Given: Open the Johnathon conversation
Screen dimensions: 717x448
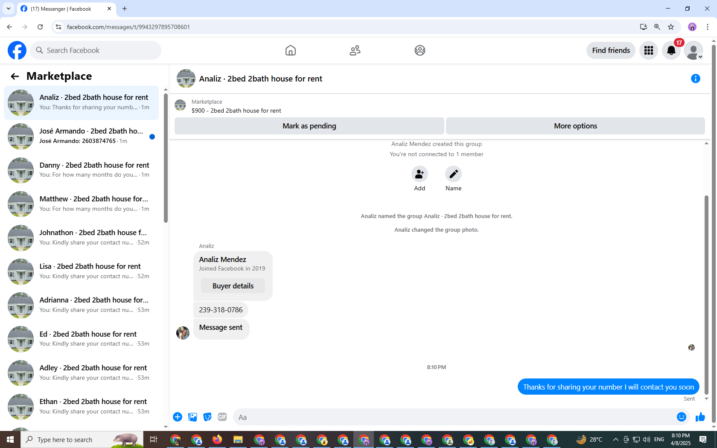Looking at the screenshot, I should pyautogui.click(x=81, y=238).
